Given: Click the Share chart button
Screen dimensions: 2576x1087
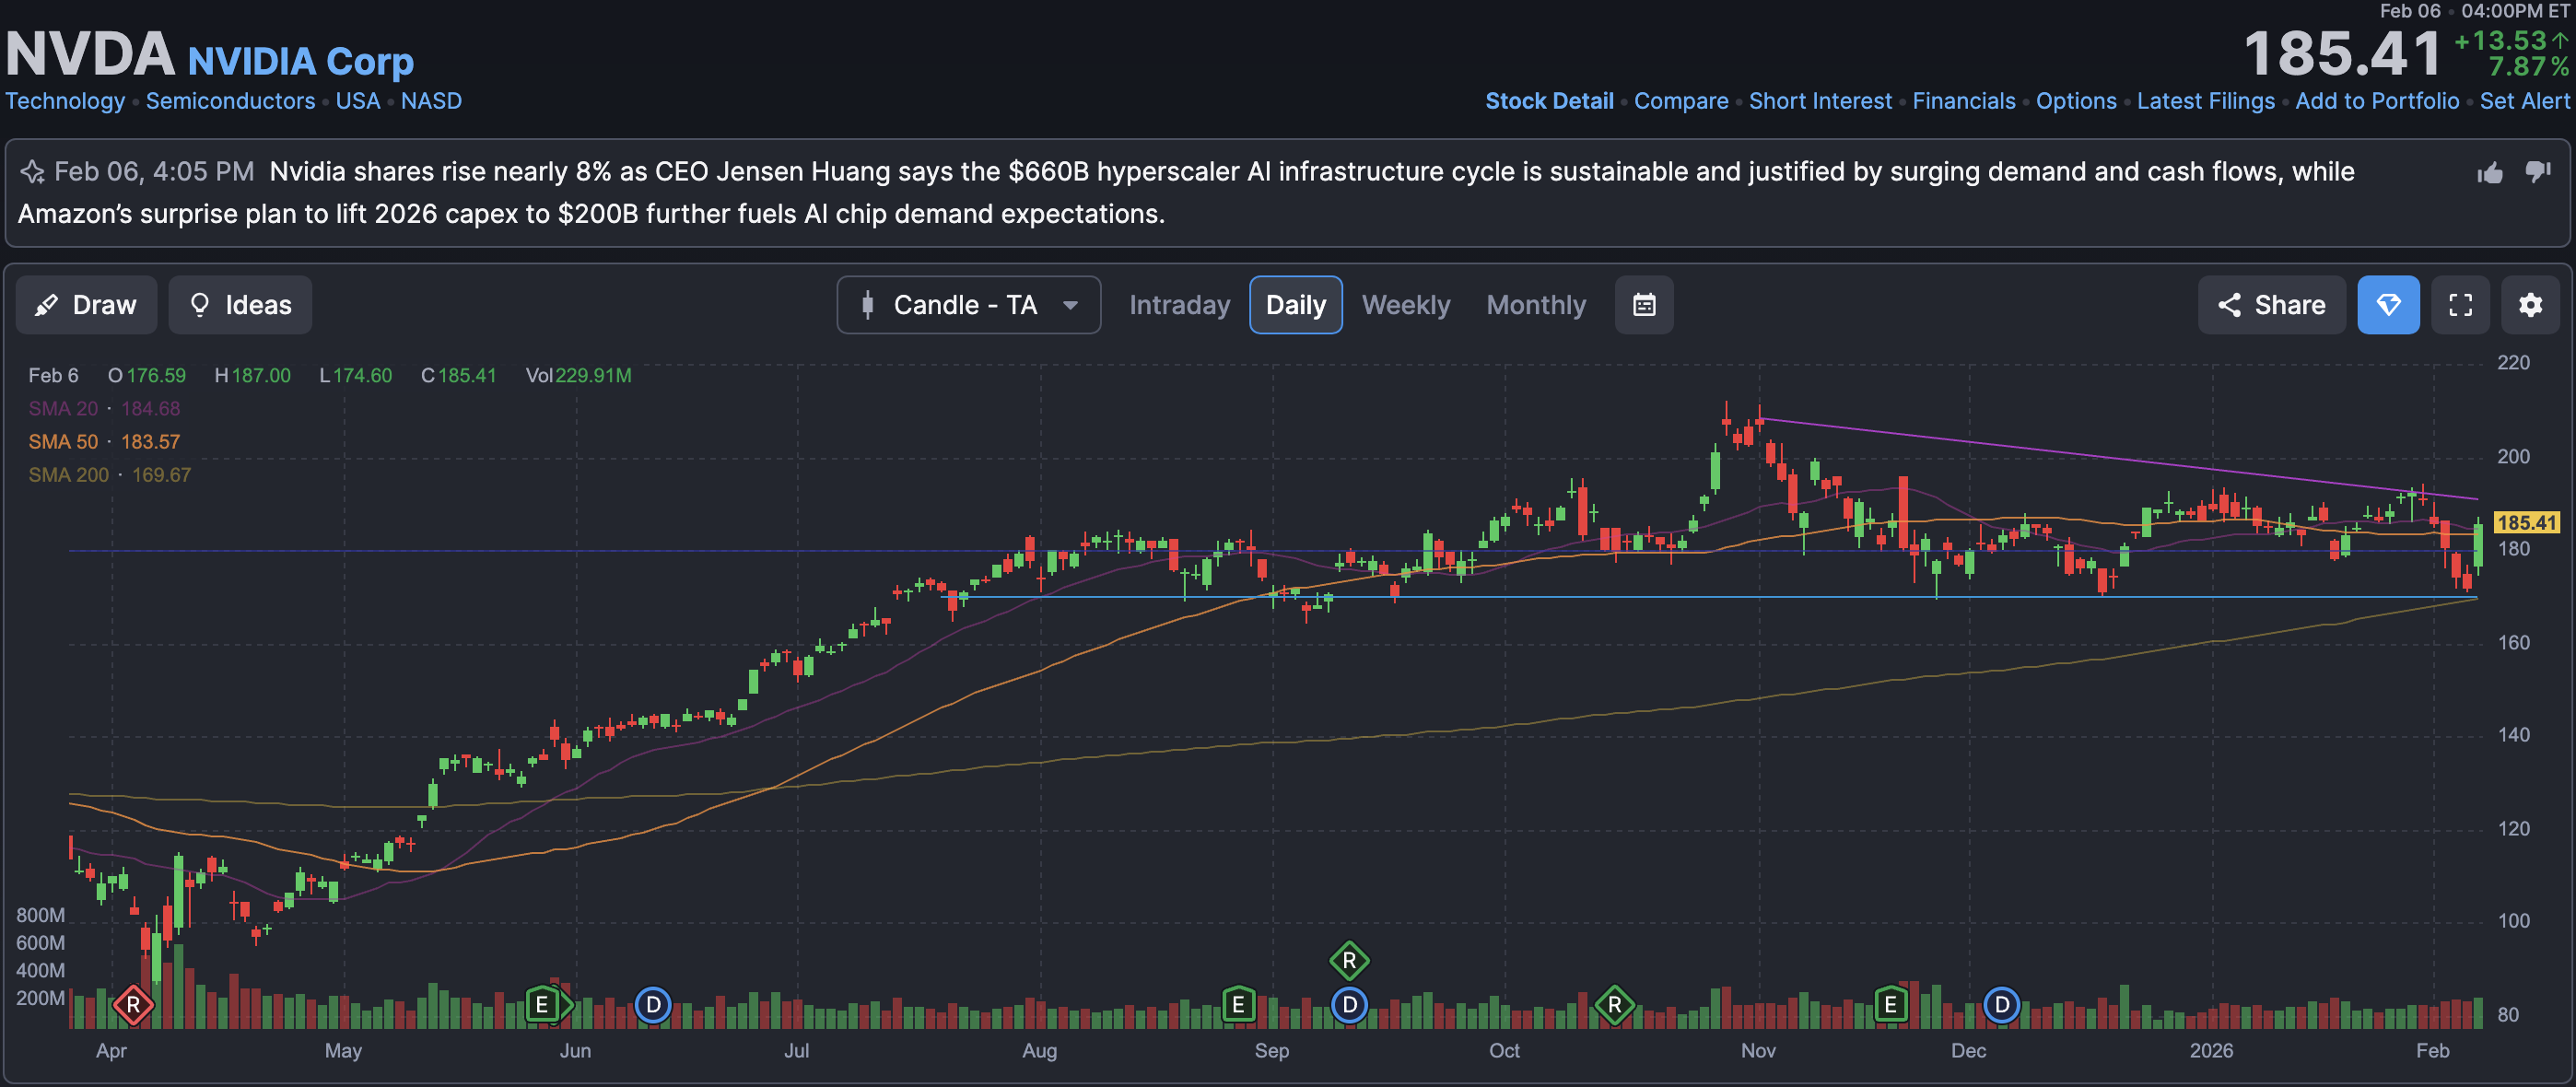Looking at the screenshot, I should [2271, 305].
